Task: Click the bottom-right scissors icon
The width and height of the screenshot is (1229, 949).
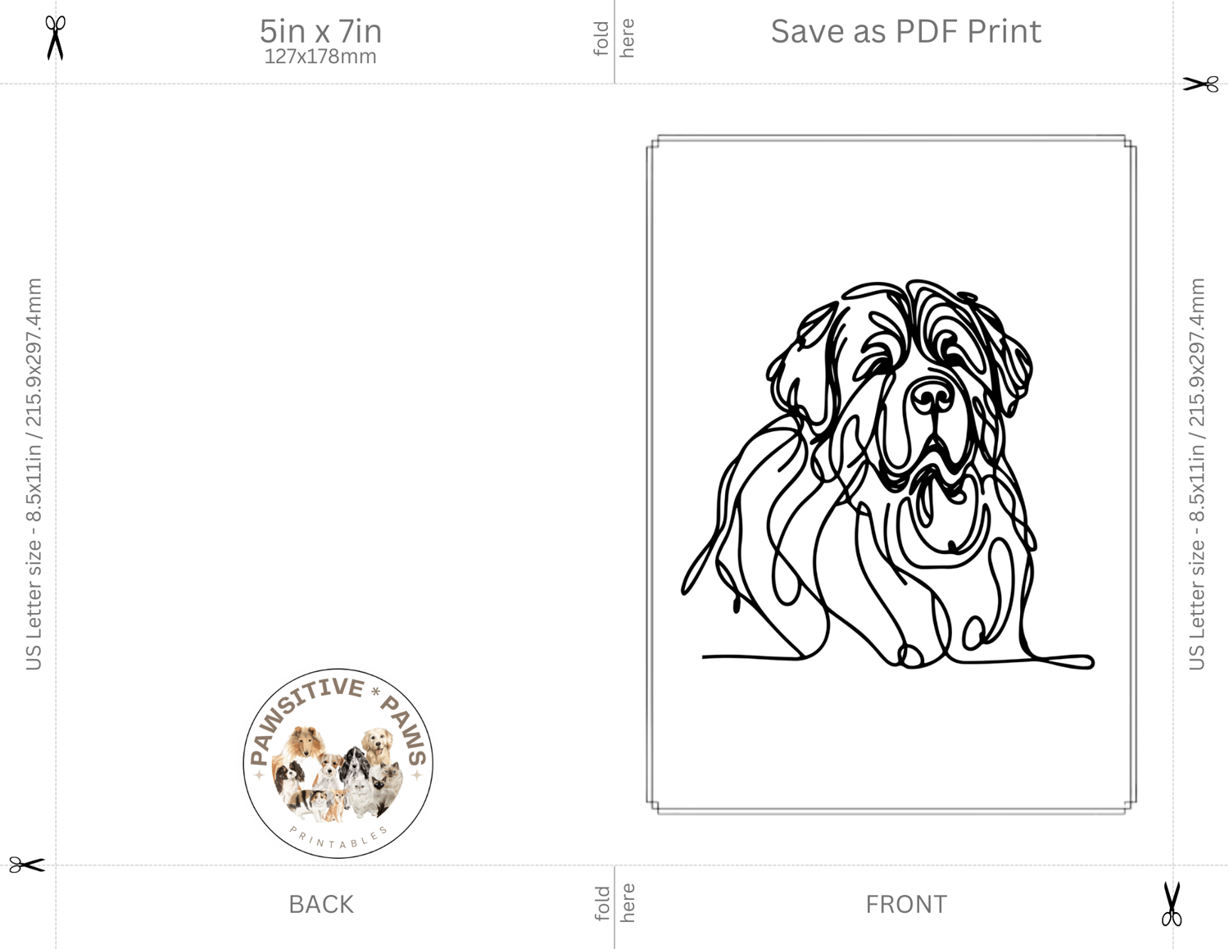Action: (1172, 904)
